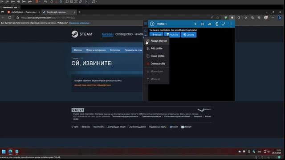Click the import/sign-in icon in ModHeader header
The image size is (285, 160).
[x=217, y=24]
